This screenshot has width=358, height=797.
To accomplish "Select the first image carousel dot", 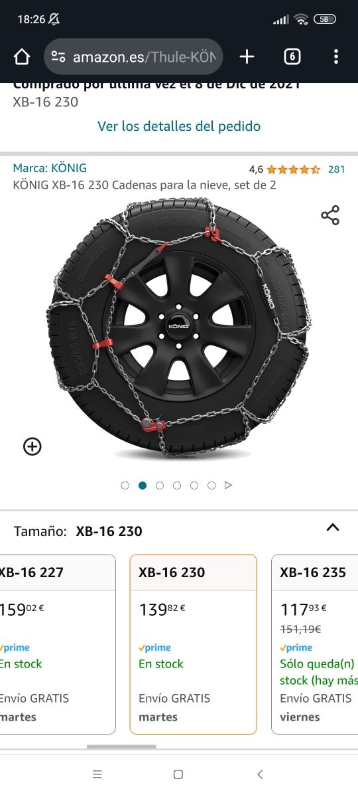I will tap(125, 486).
